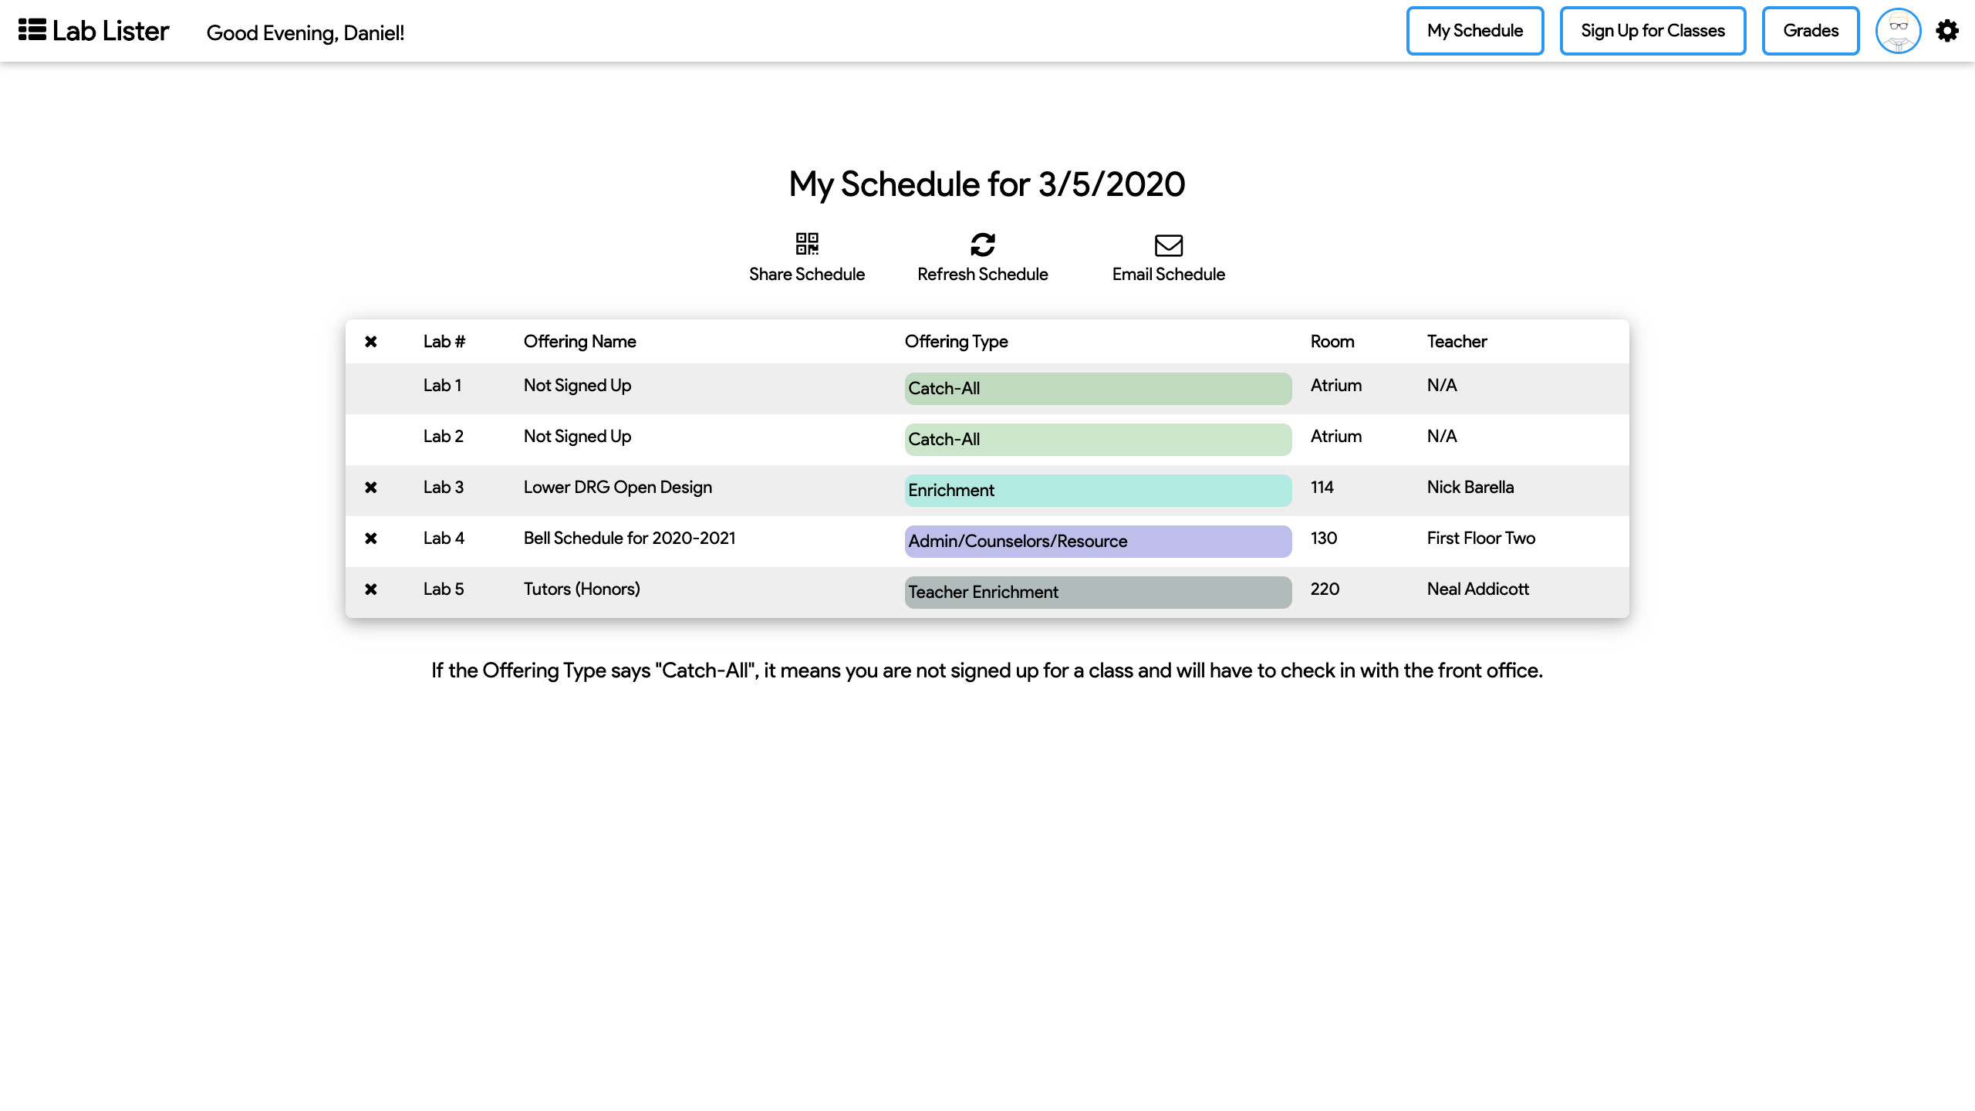Click the Teacher column header

[x=1457, y=342]
